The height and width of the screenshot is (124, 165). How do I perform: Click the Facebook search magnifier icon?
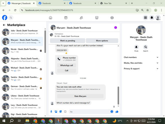(x=11, y=18)
